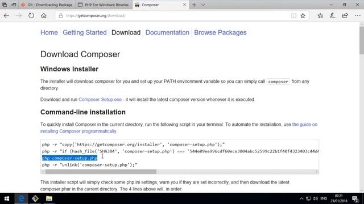The width and height of the screenshot is (364, 204).
Task: Open Edge from the taskbar
Action: [x=21, y=198]
